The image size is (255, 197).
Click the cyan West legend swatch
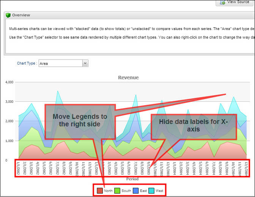coord(151,191)
